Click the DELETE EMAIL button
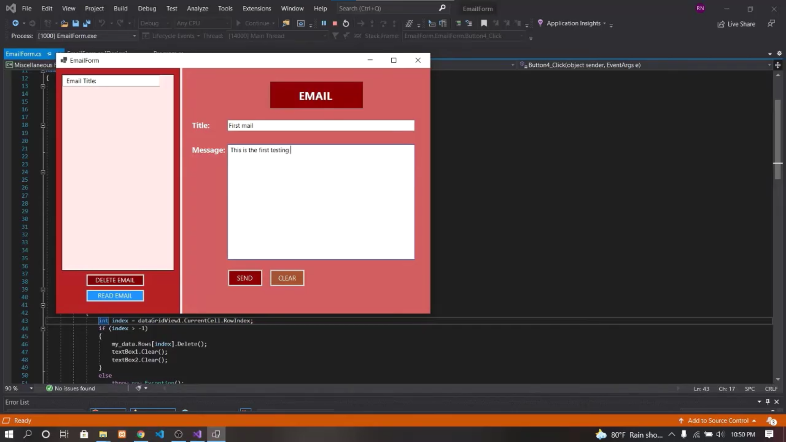Viewport: 786px width, 442px height. (115, 280)
